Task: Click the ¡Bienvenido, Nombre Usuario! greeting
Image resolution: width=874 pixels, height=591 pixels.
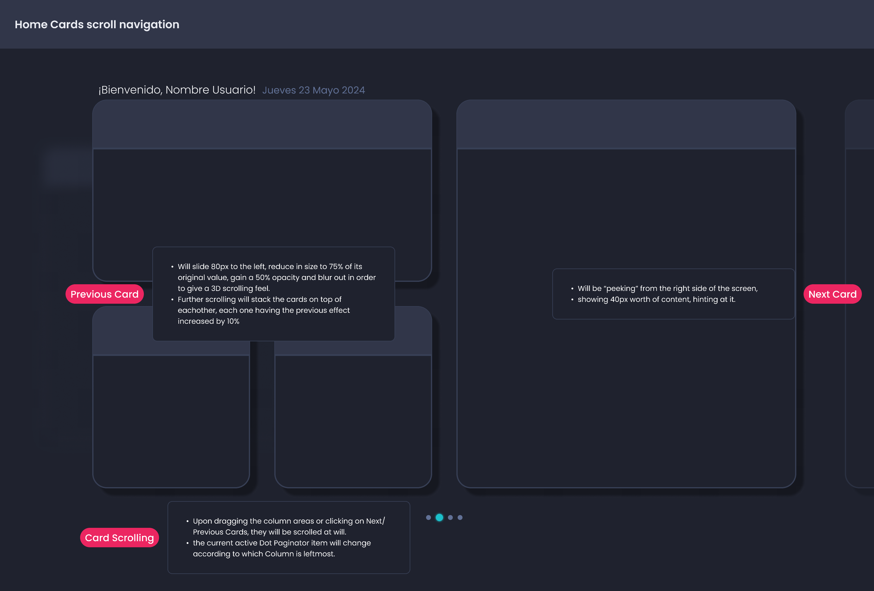Action: (177, 90)
